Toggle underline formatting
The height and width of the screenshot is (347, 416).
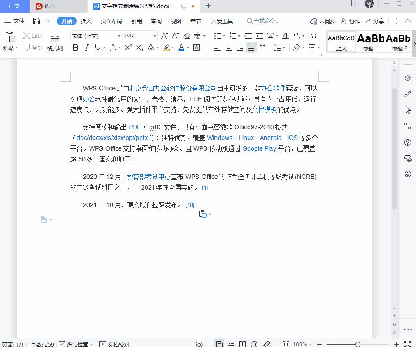[98, 47]
